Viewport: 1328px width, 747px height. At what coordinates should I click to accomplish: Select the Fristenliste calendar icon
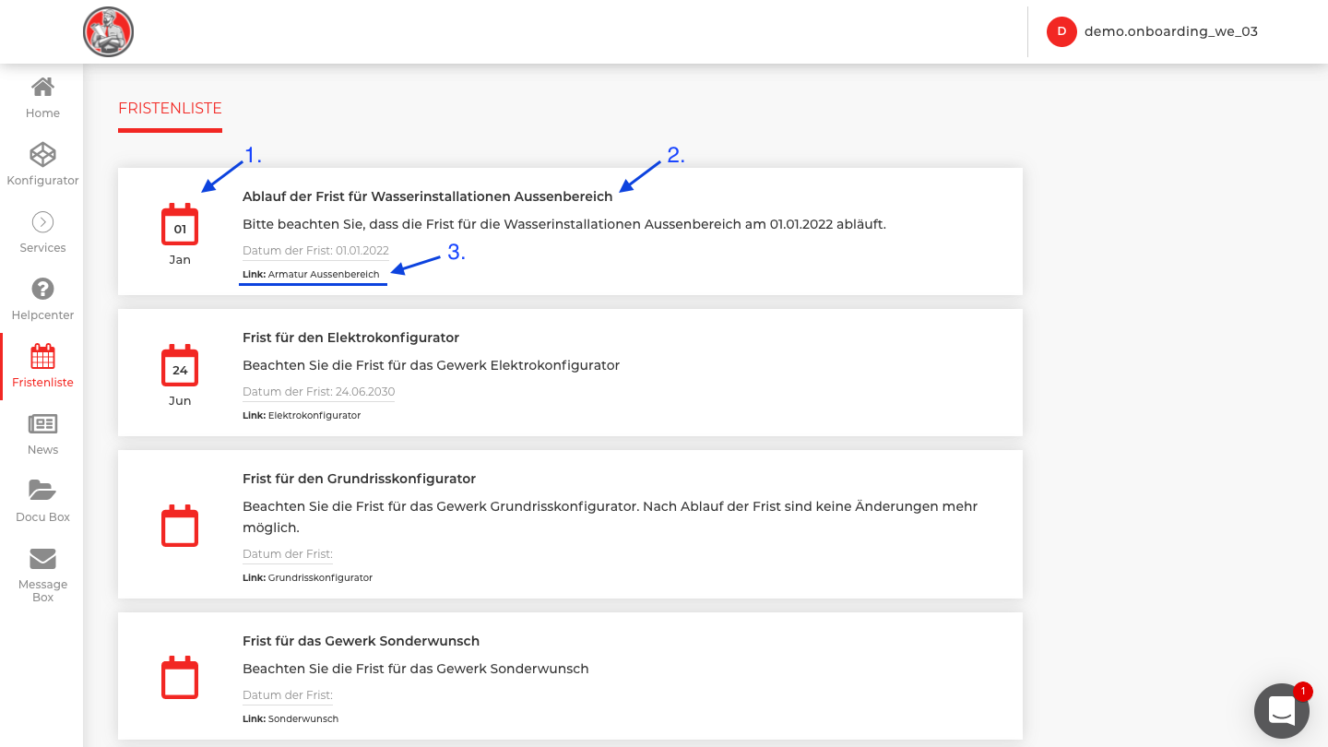42,356
